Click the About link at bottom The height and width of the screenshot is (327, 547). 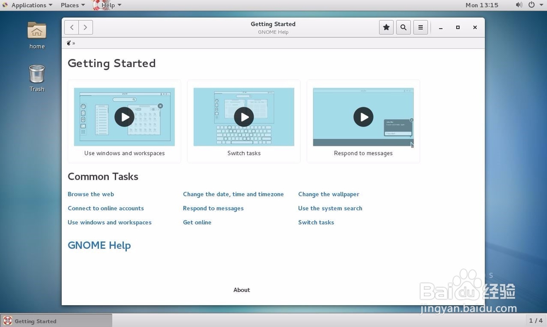241,290
